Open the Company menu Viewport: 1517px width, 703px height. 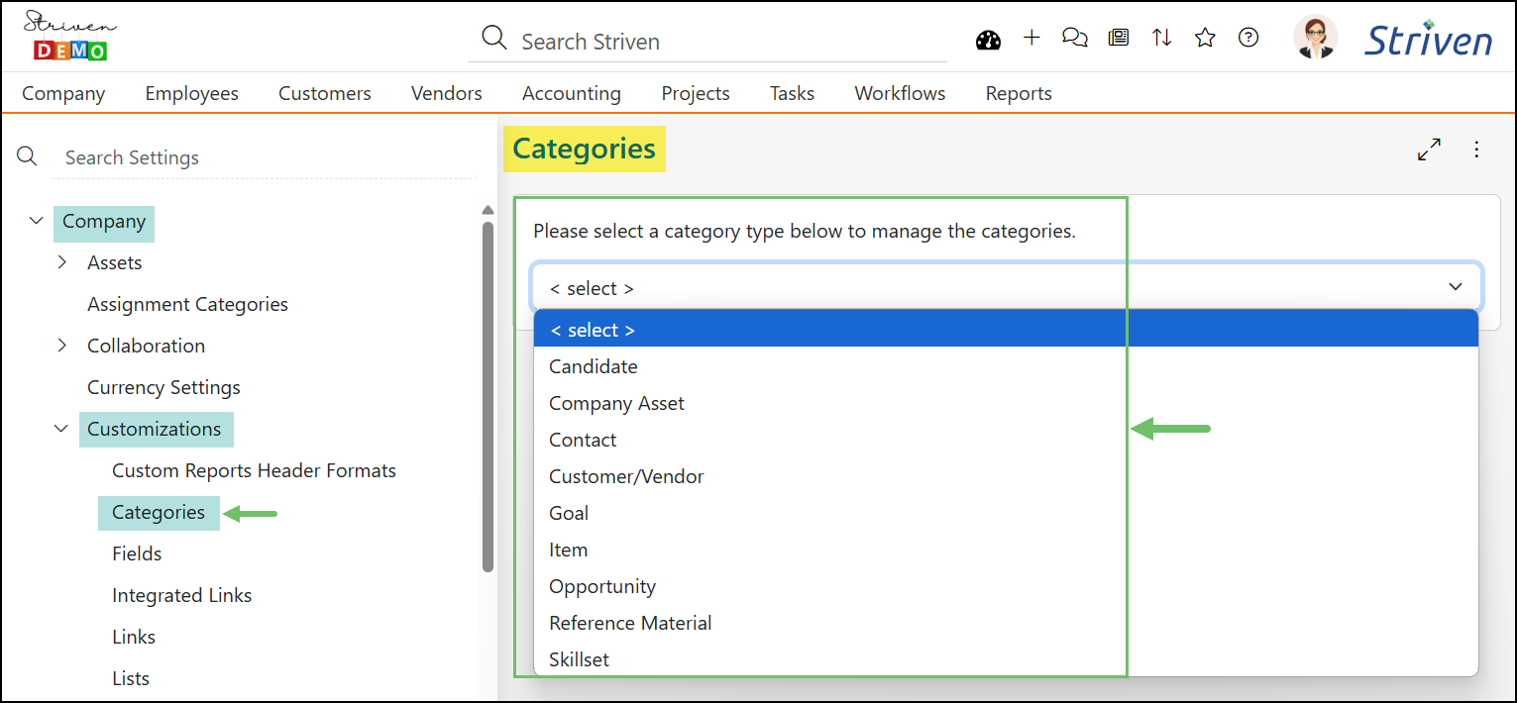tap(63, 93)
